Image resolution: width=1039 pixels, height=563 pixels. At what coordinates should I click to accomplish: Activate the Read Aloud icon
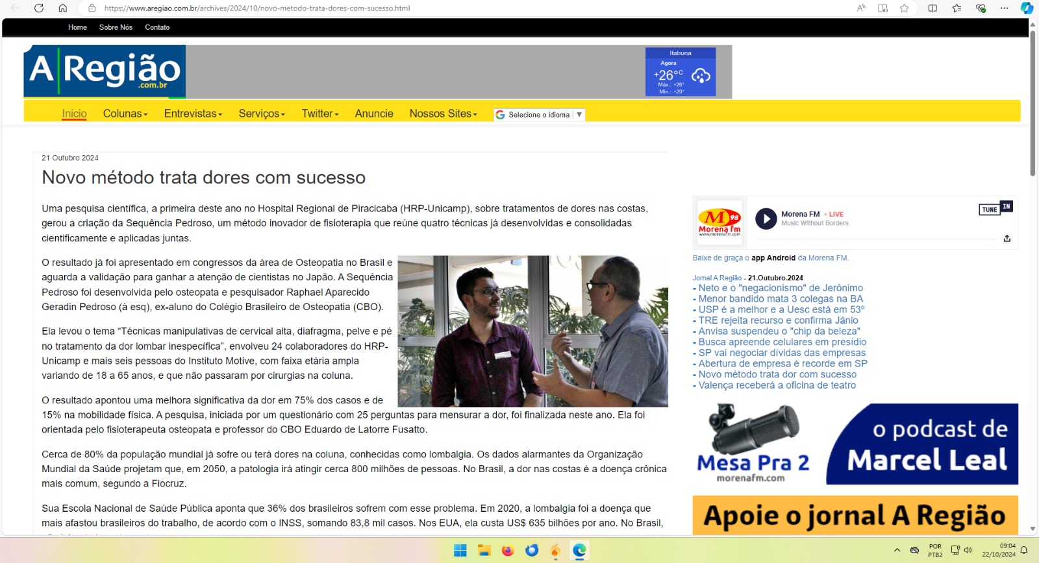(x=861, y=8)
